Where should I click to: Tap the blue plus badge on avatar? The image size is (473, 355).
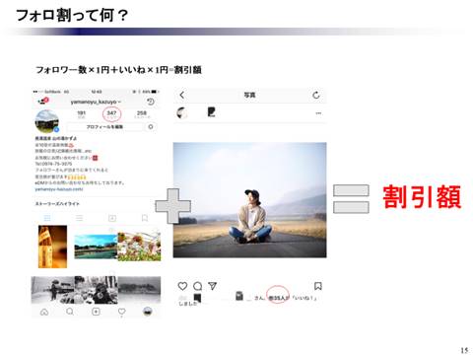pos(56,129)
